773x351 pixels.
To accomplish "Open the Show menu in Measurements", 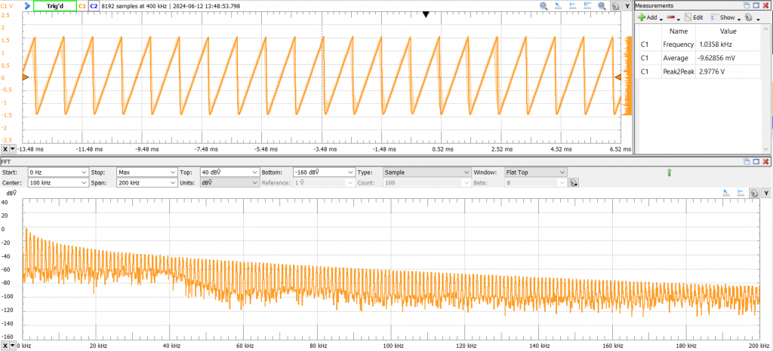I will tap(726, 17).
